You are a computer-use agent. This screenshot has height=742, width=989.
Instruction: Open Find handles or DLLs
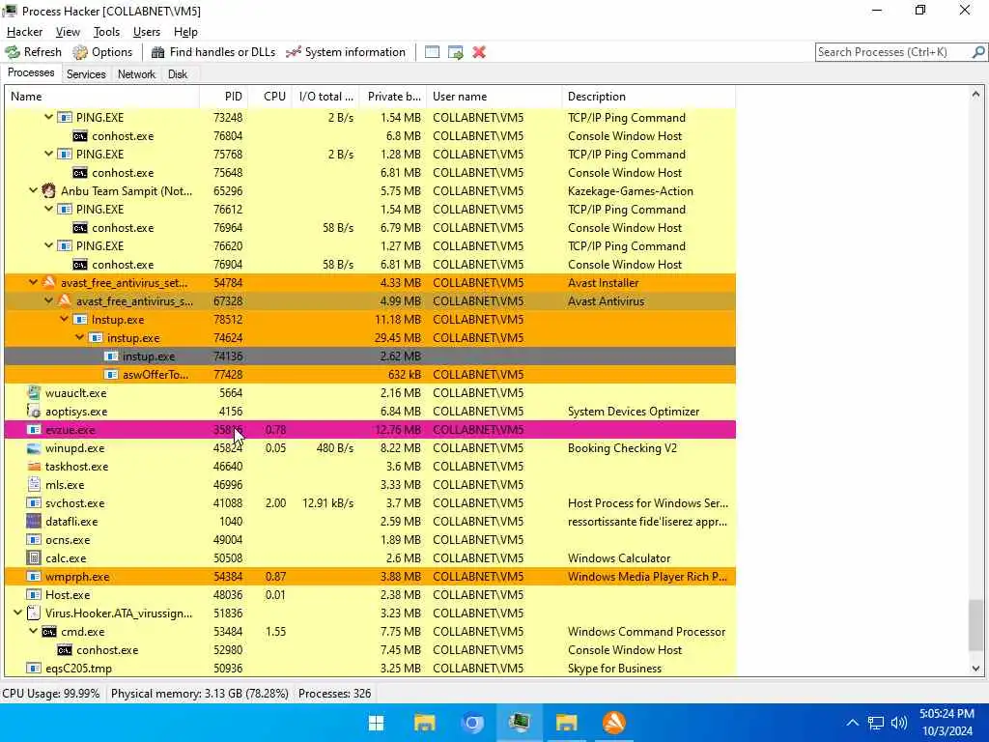[213, 52]
